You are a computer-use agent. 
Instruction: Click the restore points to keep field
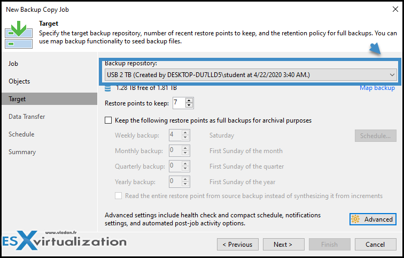tap(179, 103)
